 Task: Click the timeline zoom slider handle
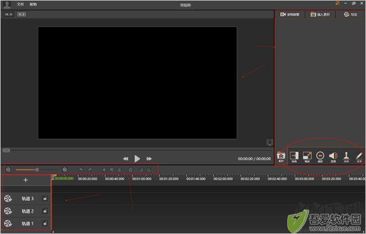(x=37, y=170)
